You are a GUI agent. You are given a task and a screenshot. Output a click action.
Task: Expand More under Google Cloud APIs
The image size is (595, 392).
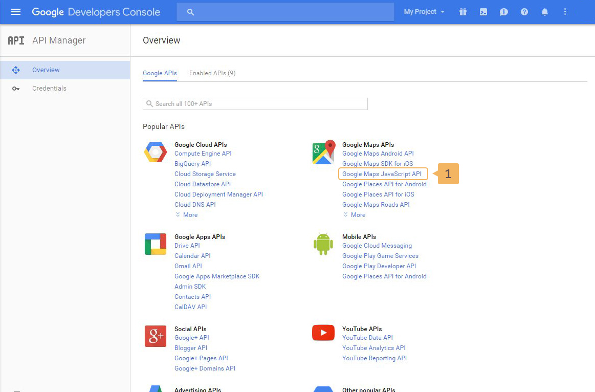coord(187,215)
